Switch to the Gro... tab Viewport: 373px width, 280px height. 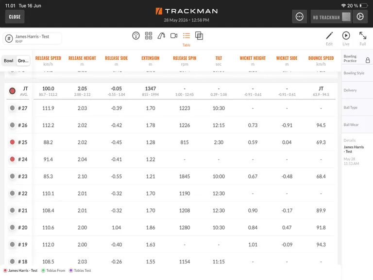[23, 61]
